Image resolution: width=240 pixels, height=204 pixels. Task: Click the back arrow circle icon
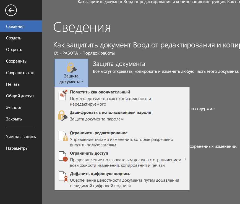[11, 10]
